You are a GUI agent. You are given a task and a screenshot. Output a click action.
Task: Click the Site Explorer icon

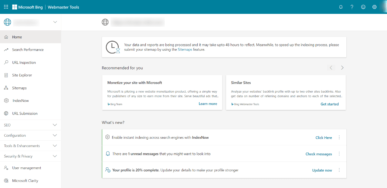[x=6, y=75]
